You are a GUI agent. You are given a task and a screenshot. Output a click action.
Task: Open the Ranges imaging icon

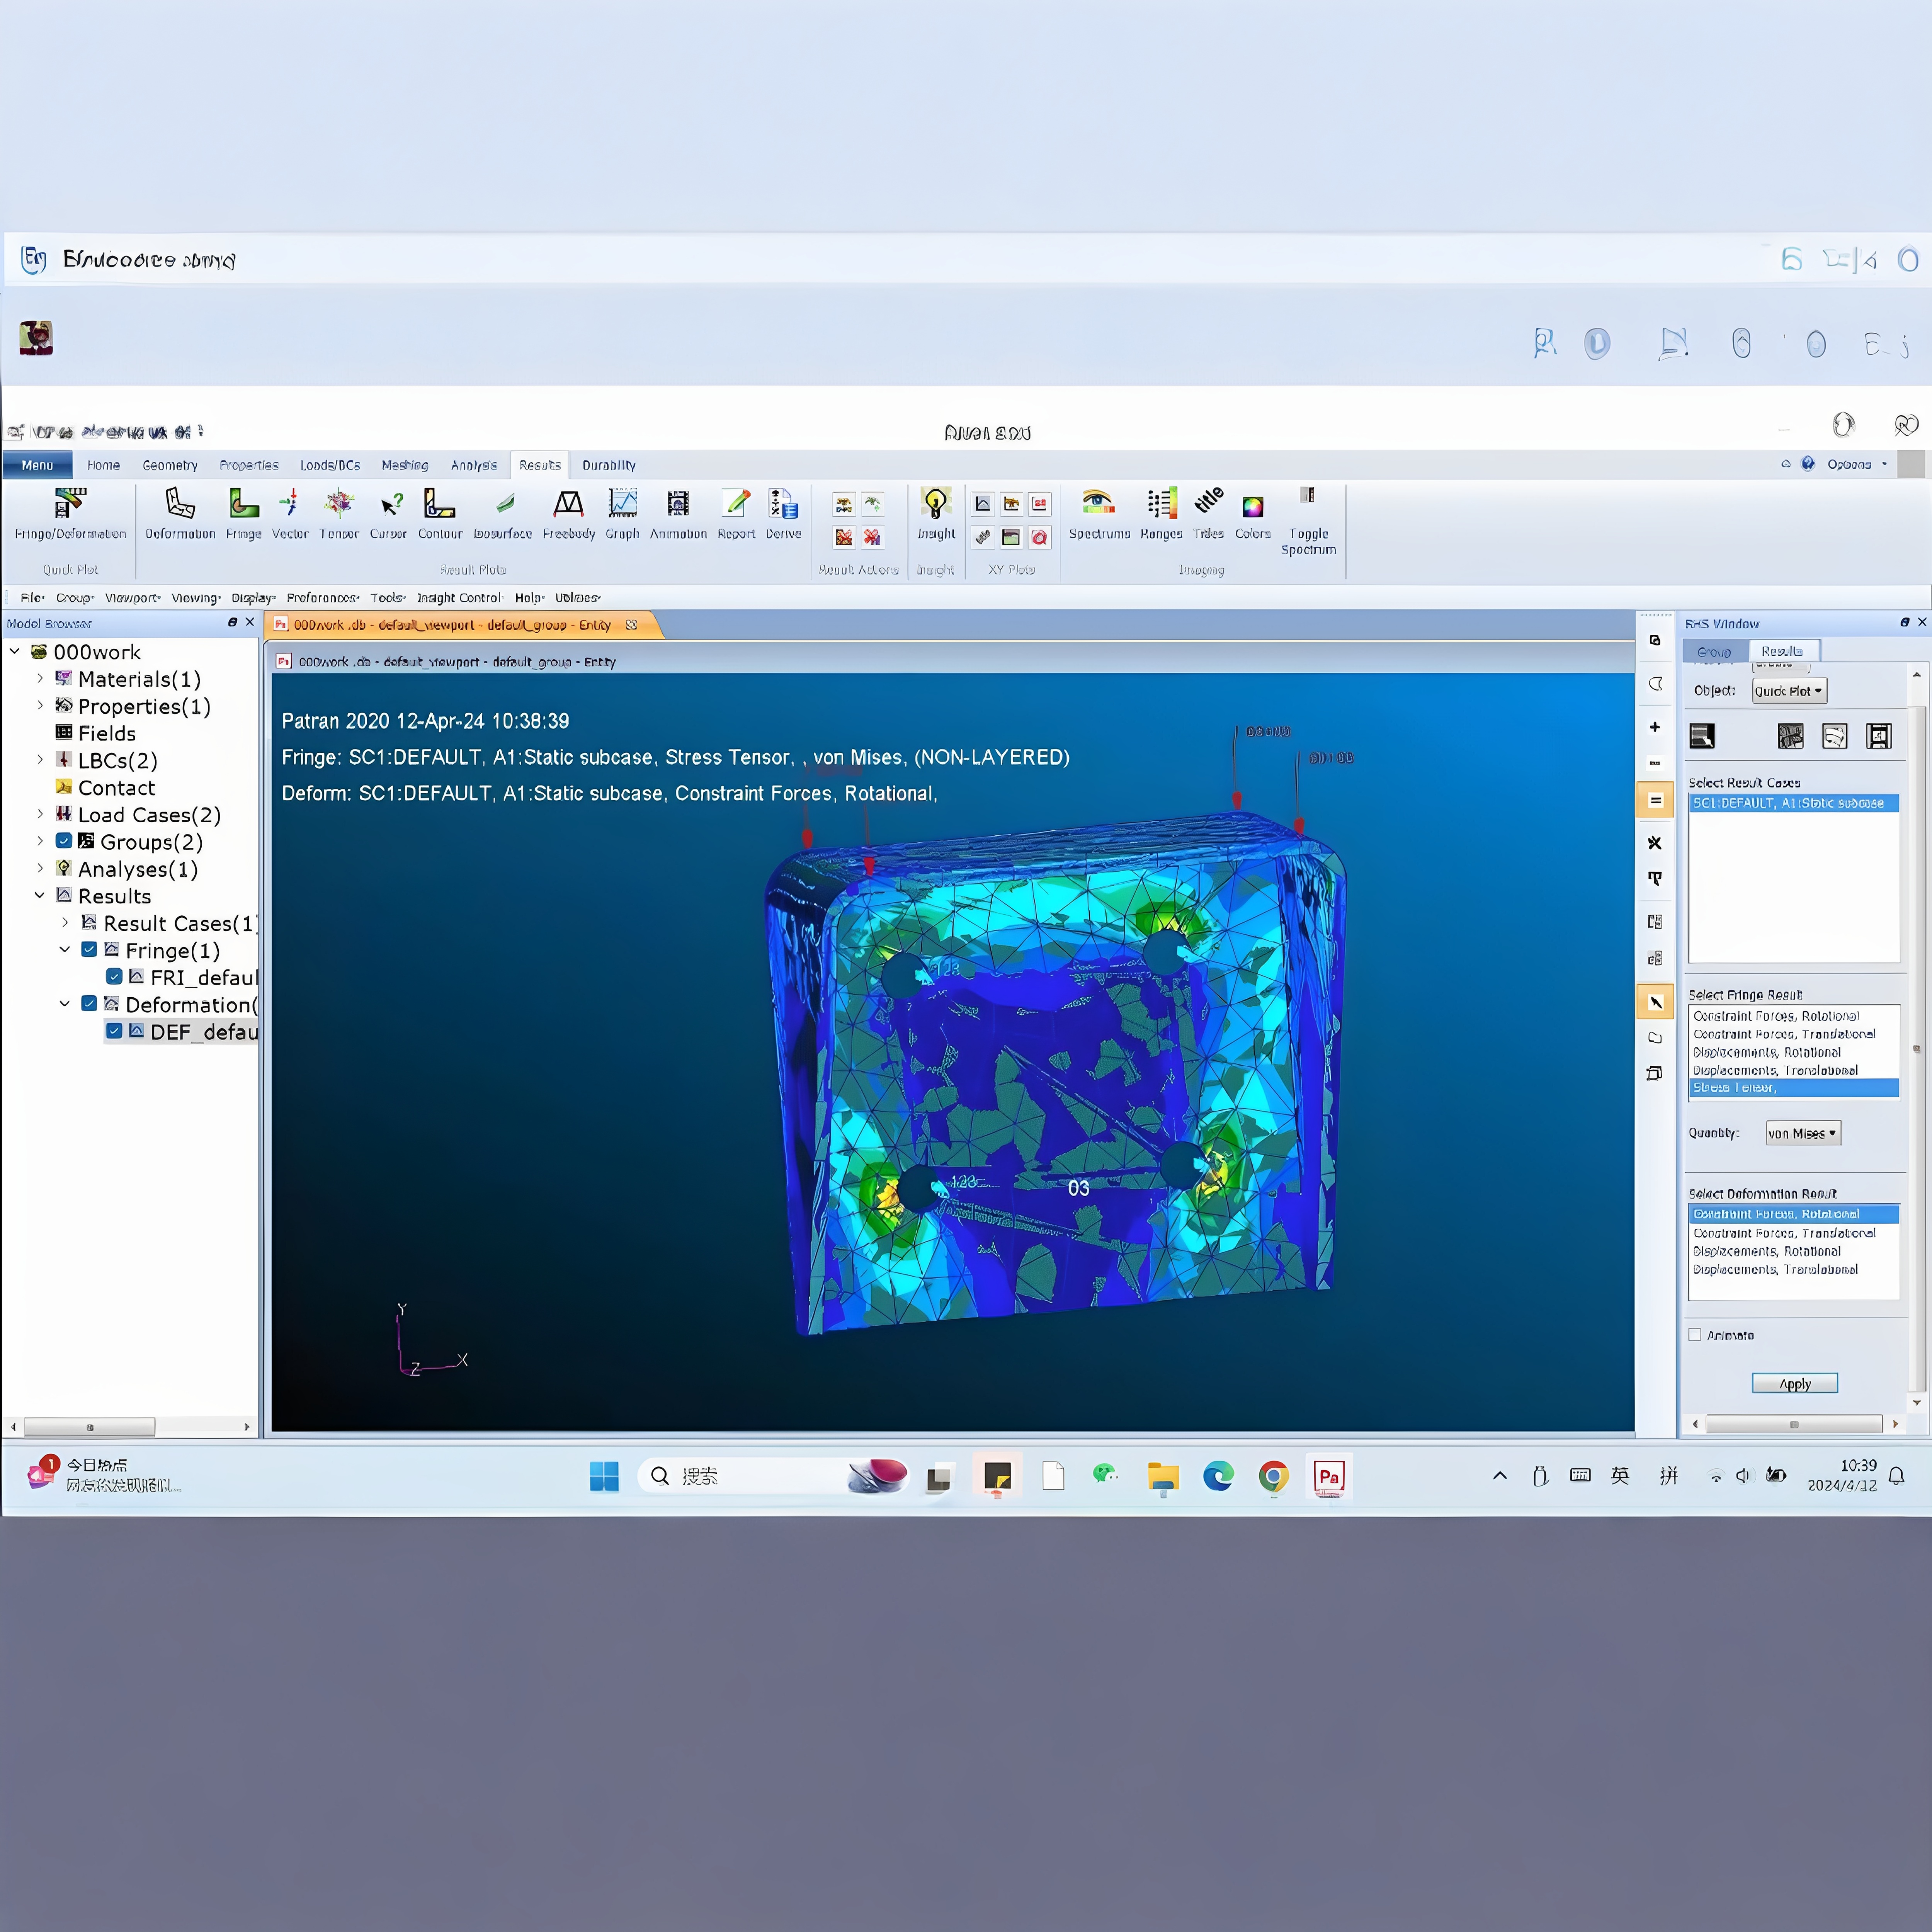pyautogui.click(x=1161, y=503)
